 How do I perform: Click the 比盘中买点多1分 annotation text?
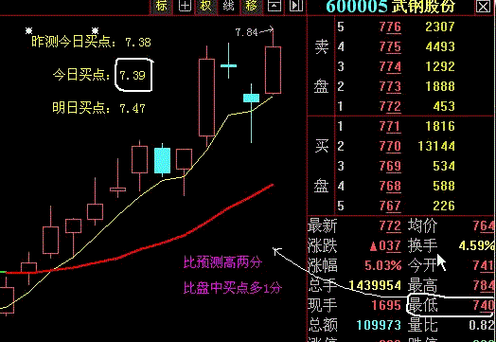[x=233, y=288]
